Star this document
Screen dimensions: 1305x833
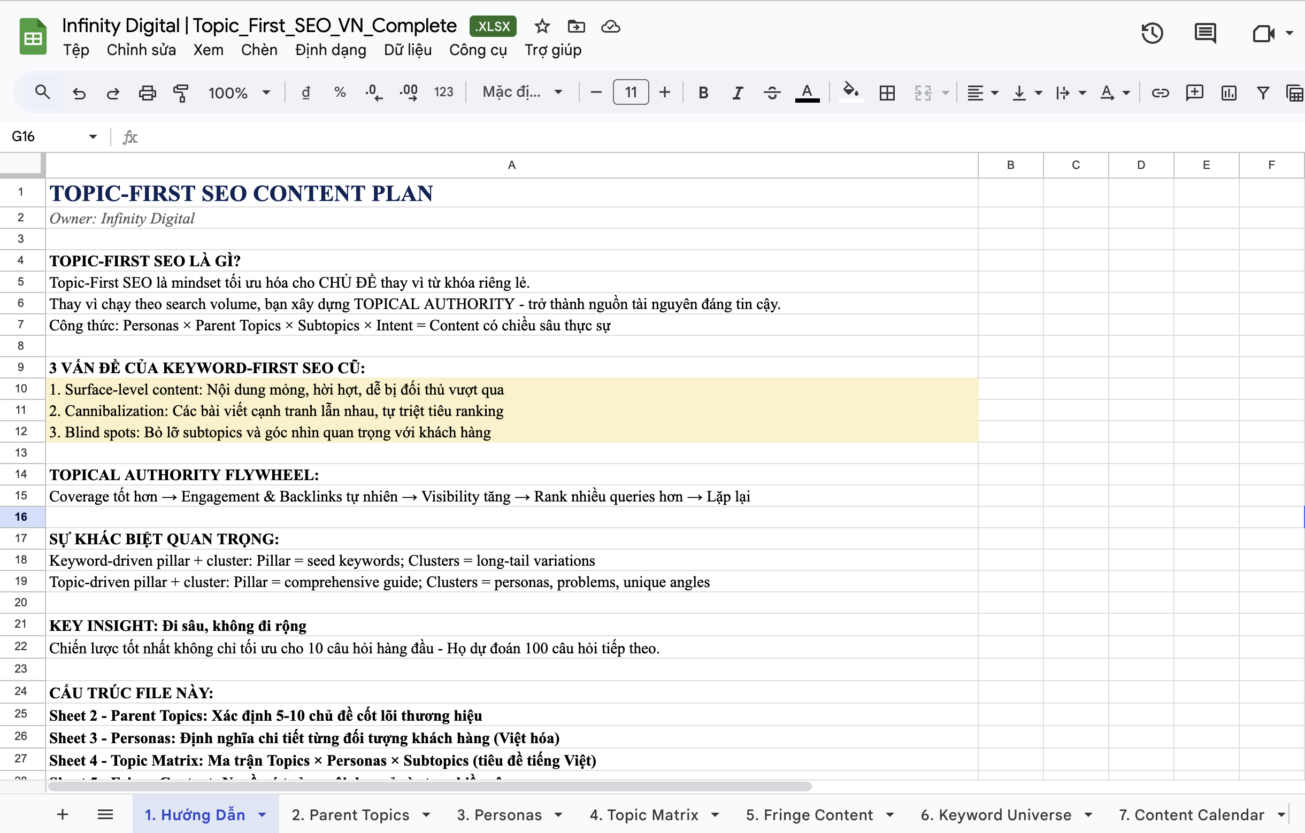coord(542,26)
